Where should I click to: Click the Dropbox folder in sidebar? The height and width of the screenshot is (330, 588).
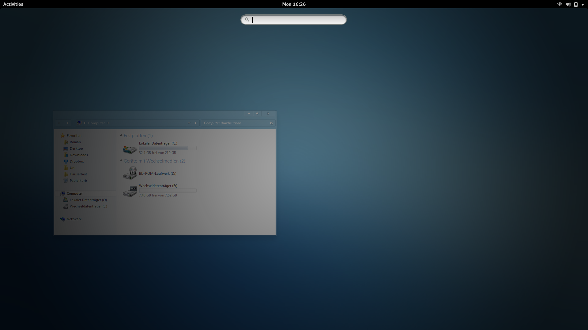pyautogui.click(x=76, y=161)
